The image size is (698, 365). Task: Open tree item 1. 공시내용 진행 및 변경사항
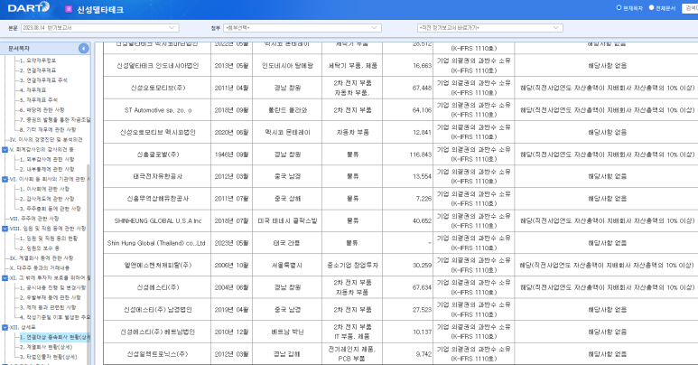click(52, 288)
